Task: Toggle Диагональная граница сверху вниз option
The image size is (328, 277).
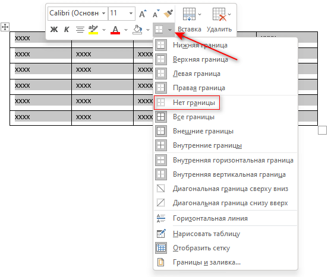Action: point(226,189)
